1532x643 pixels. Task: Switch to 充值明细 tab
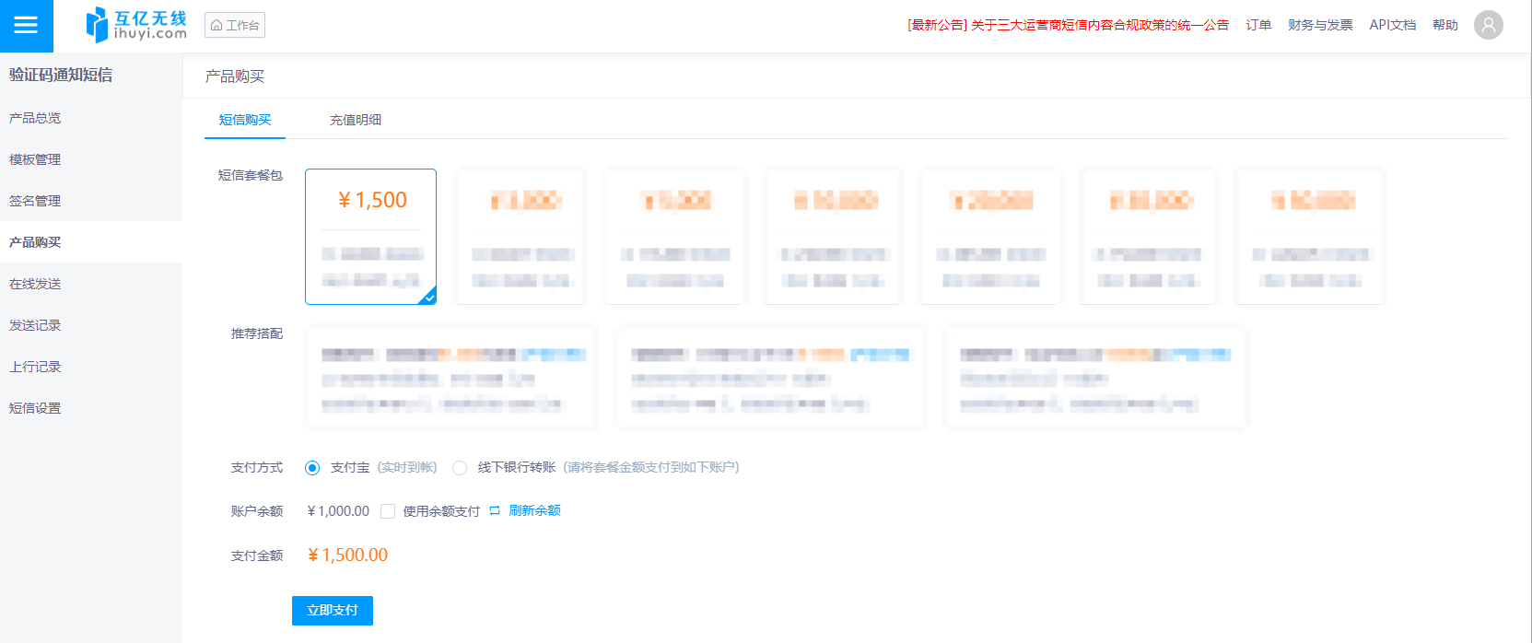356,120
